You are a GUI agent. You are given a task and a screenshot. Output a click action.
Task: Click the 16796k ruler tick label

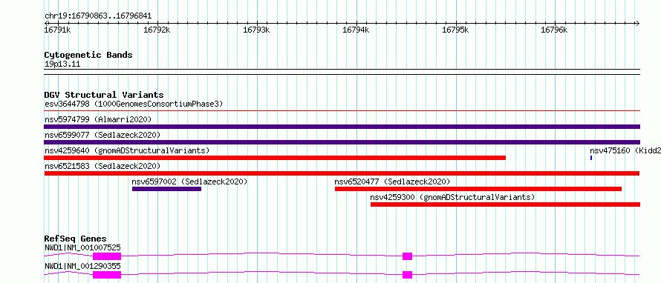[554, 30]
